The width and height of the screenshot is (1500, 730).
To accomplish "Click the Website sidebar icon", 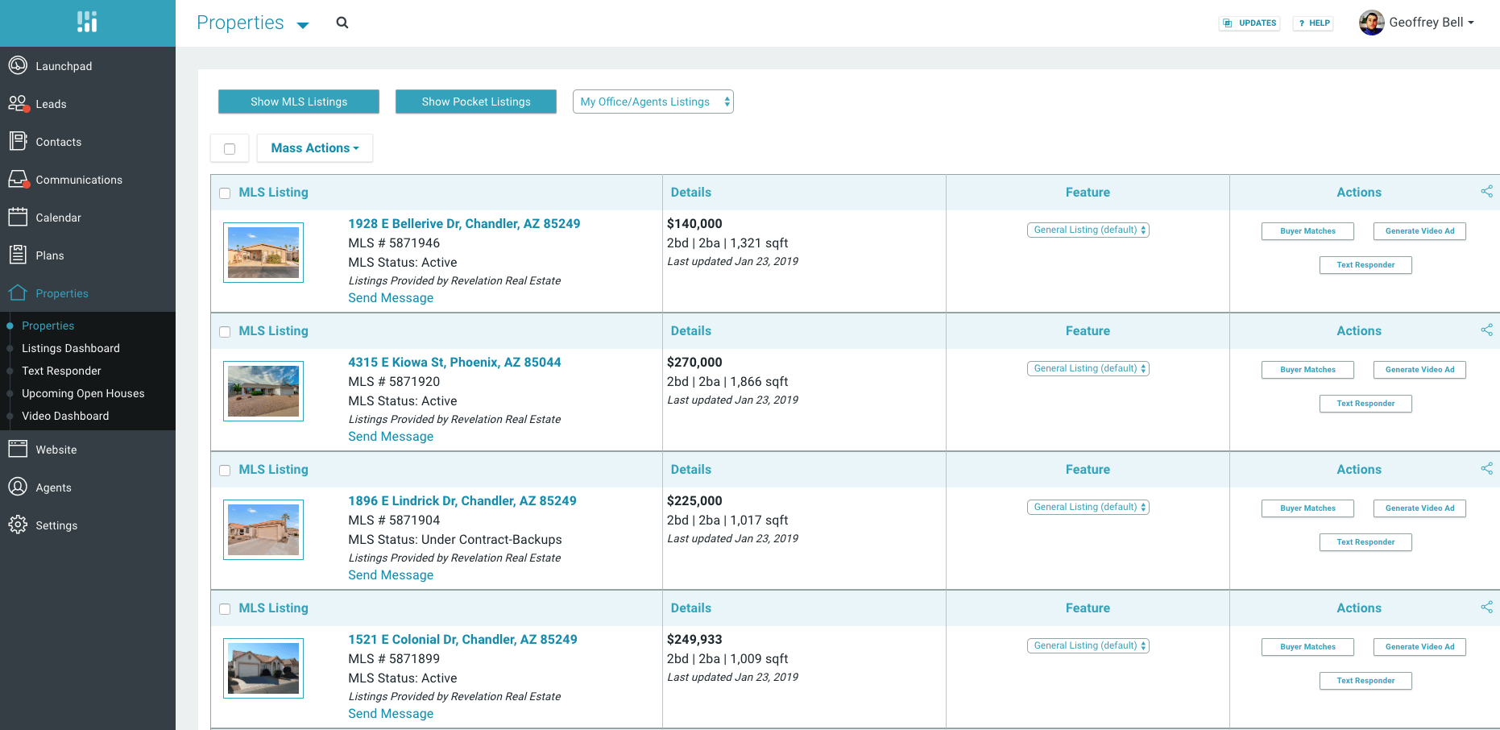I will pyautogui.click(x=18, y=449).
